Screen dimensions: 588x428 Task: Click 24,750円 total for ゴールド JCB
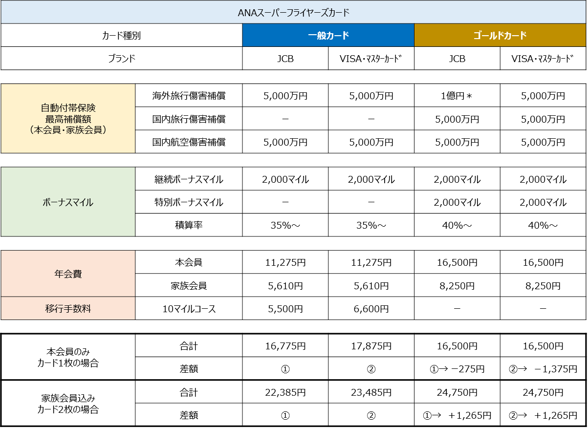tap(457, 392)
